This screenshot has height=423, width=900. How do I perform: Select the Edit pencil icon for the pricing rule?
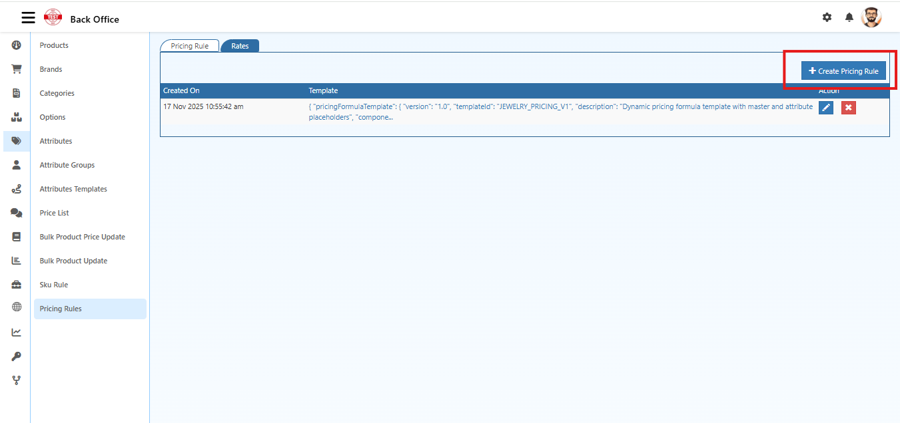(x=825, y=107)
